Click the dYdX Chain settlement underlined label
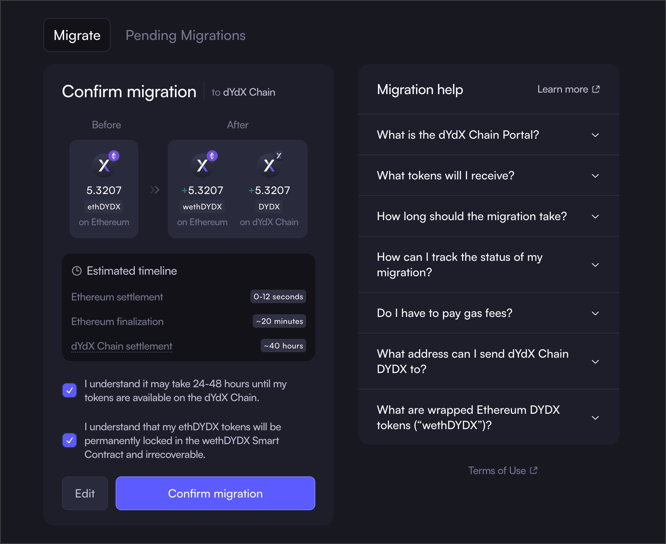Image resolution: width=666 pixels, height=544 pixels. pos(122,346)
